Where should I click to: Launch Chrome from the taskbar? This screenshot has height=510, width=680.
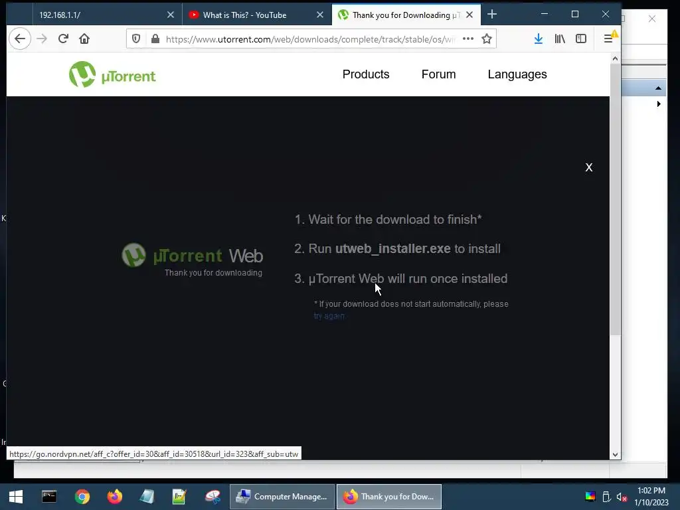[82, 497]
